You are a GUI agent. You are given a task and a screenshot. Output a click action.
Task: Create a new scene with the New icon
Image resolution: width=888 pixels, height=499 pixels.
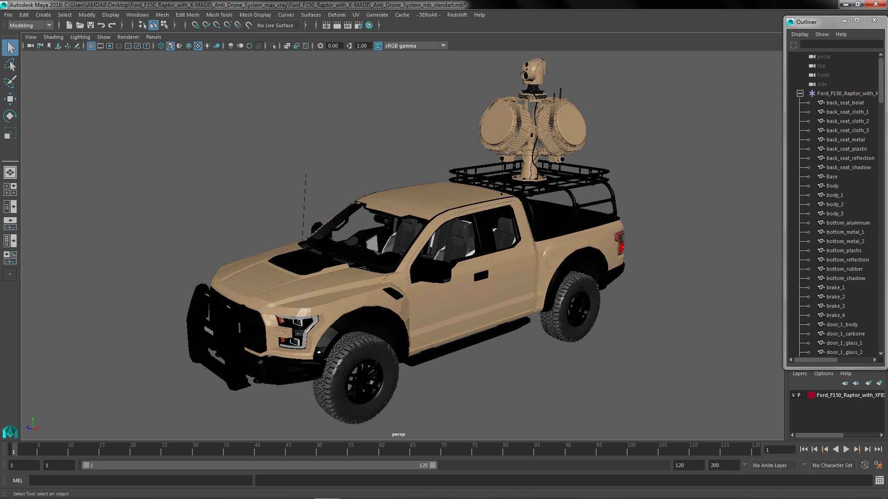(x=69, y=25)
